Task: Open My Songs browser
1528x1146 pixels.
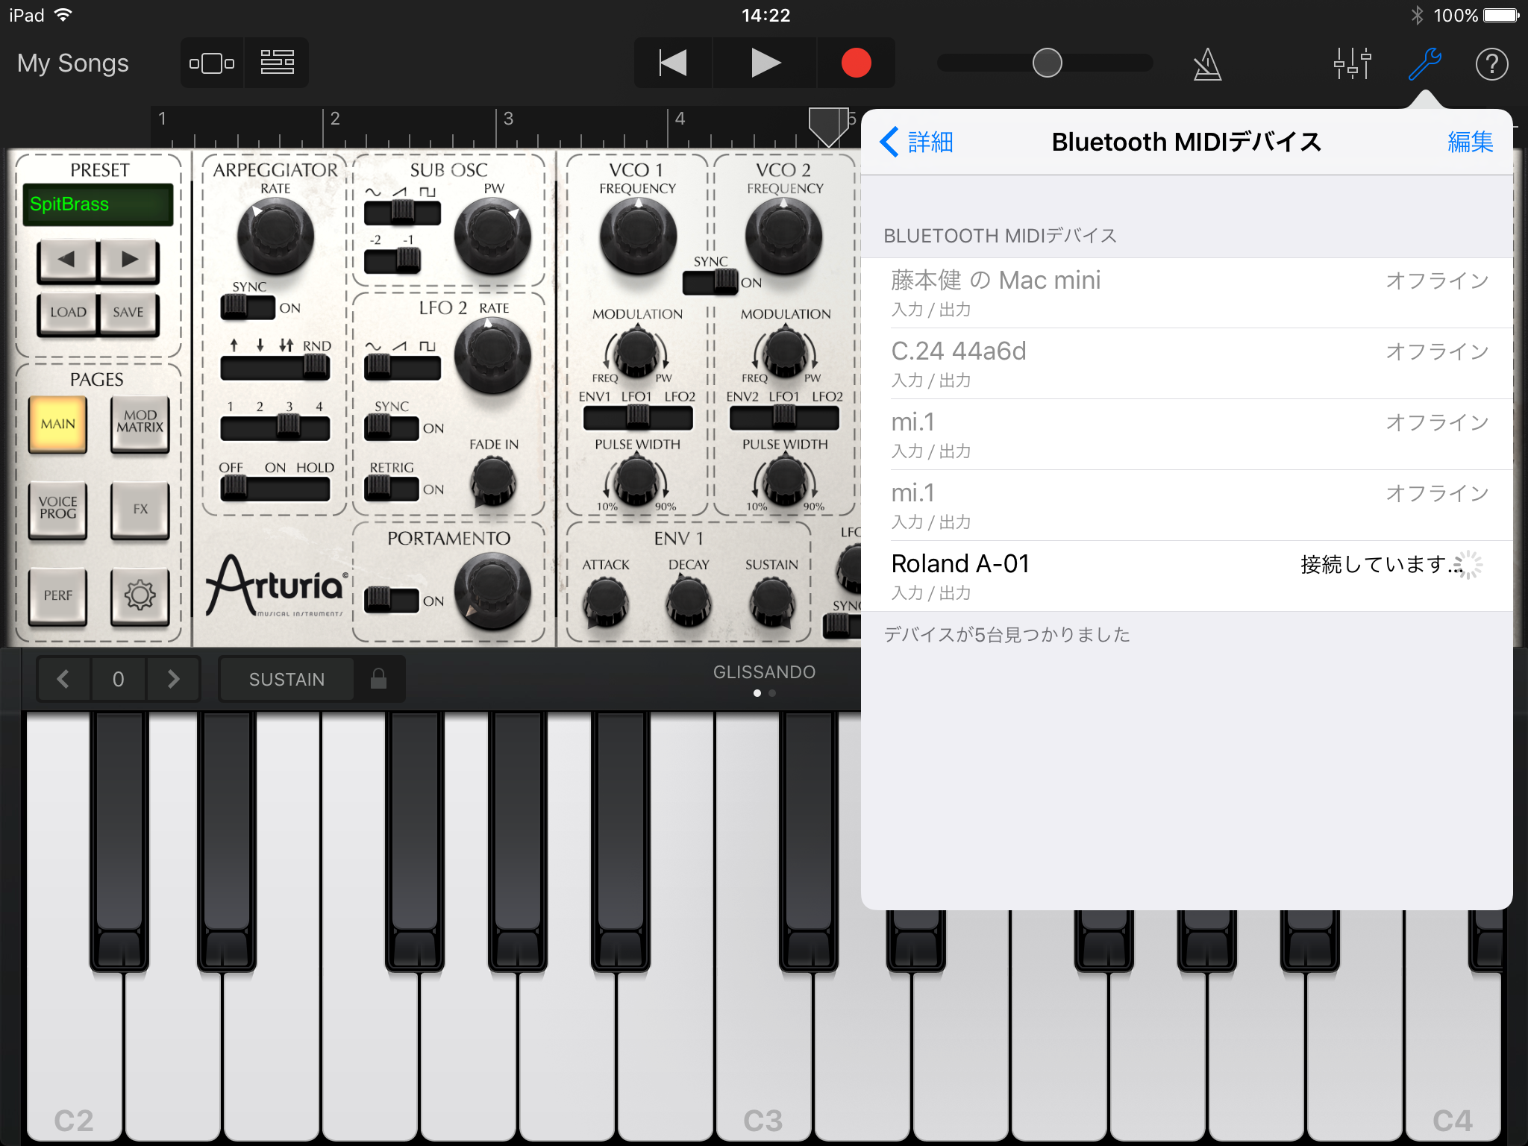Action: [73, 63]
